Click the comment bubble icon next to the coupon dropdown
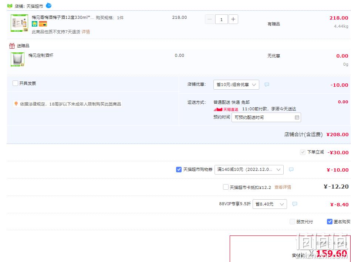 click(291, 169)
